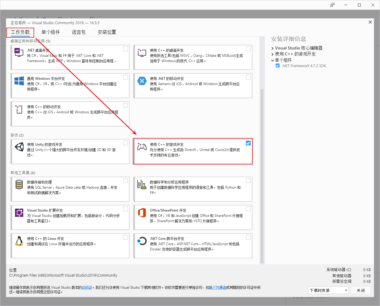Viewport: 380px width, 306px height.
Task: Click the C++ game development gamepad icon
Action: pos(142,147)
